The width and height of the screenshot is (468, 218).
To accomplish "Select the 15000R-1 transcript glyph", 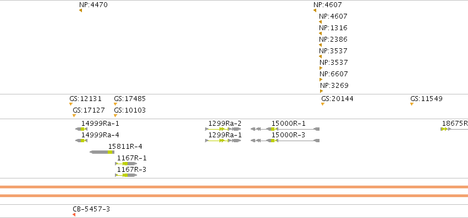I will coord(285,129).
